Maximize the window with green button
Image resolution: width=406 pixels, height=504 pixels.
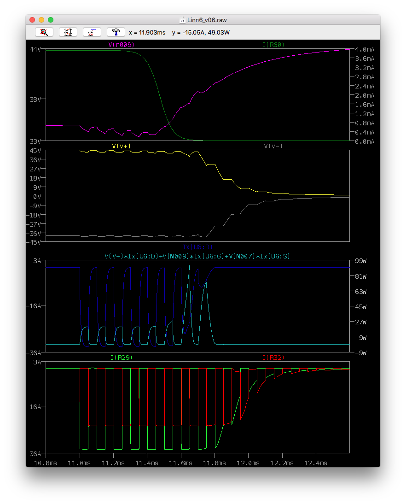click(51, 20)
